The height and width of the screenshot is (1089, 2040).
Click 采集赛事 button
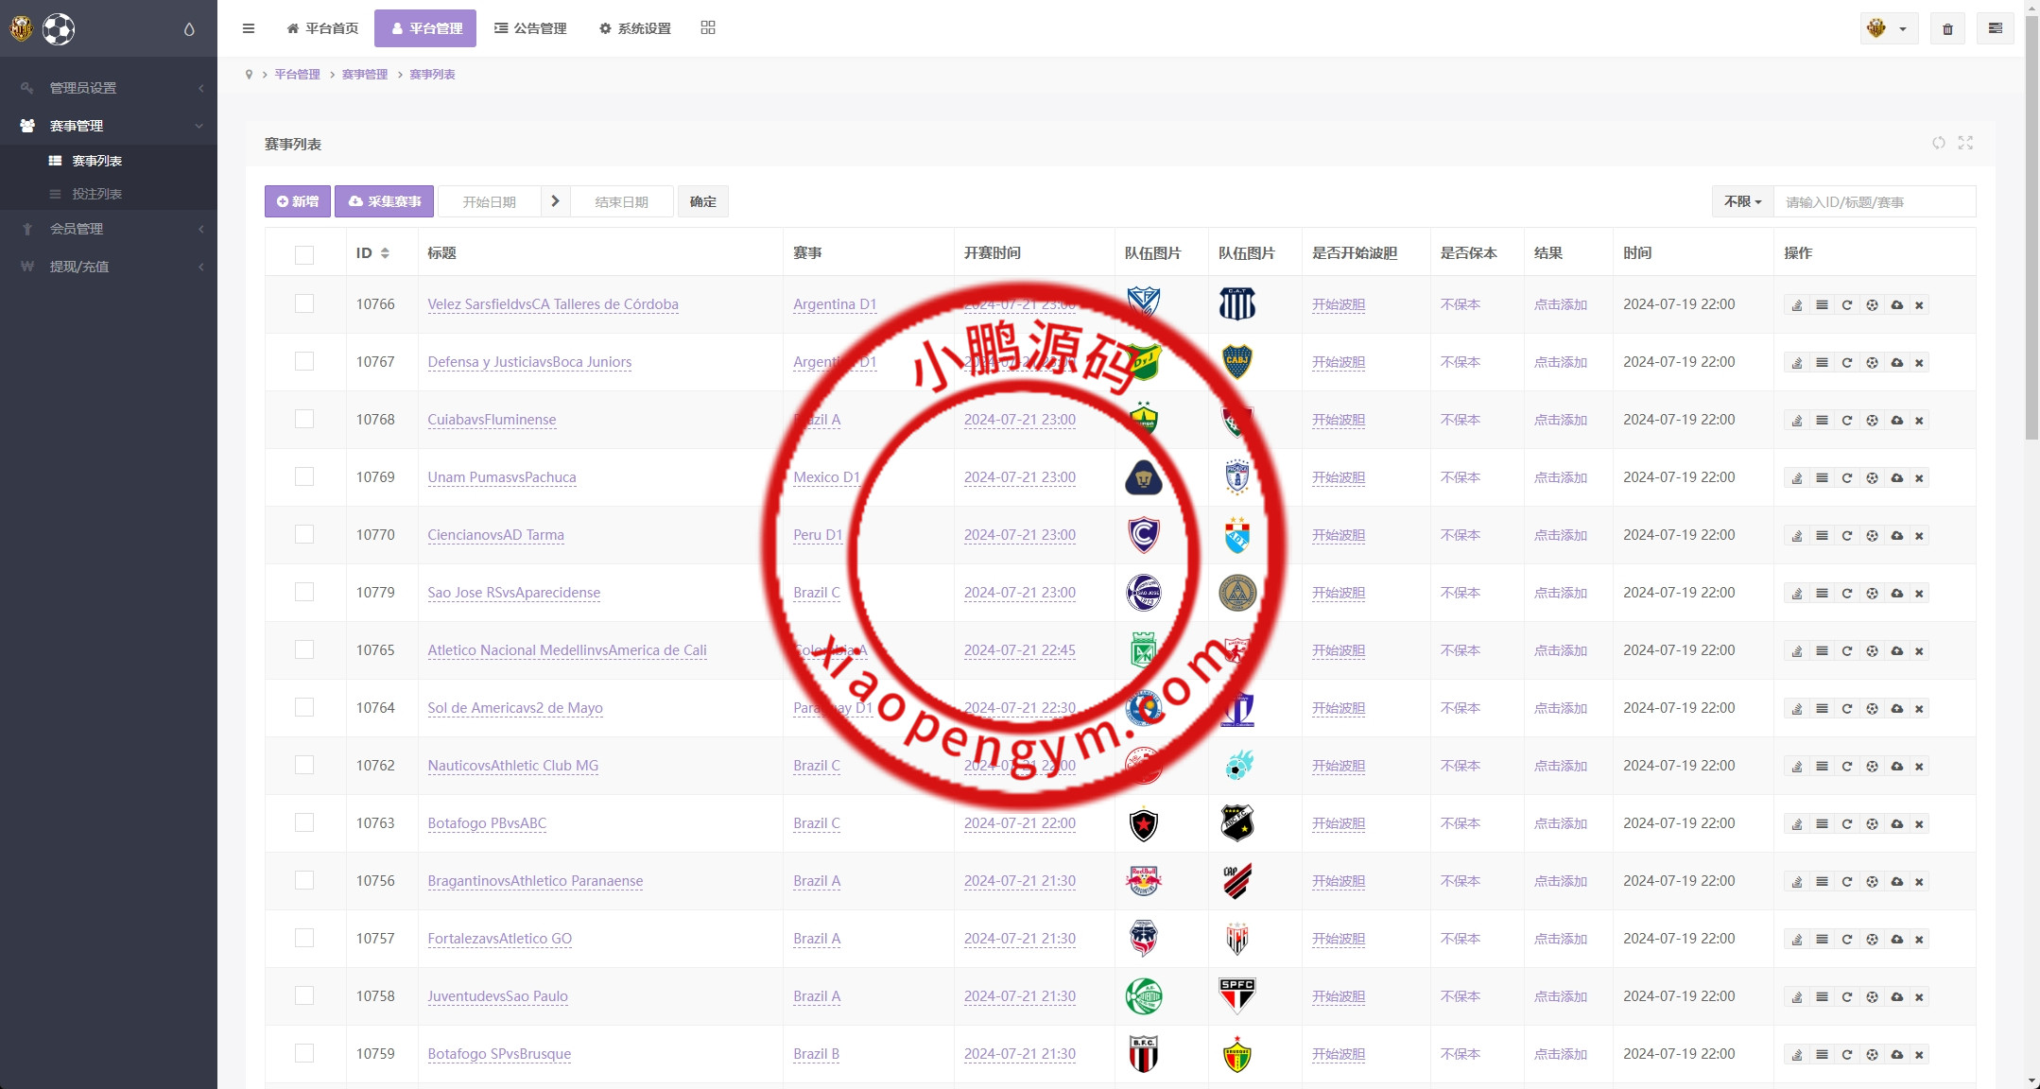[x=384, y=202]
